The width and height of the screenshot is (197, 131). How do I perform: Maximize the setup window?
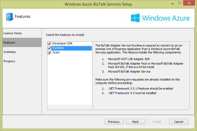pyautogui.click(x=180, y=3)
